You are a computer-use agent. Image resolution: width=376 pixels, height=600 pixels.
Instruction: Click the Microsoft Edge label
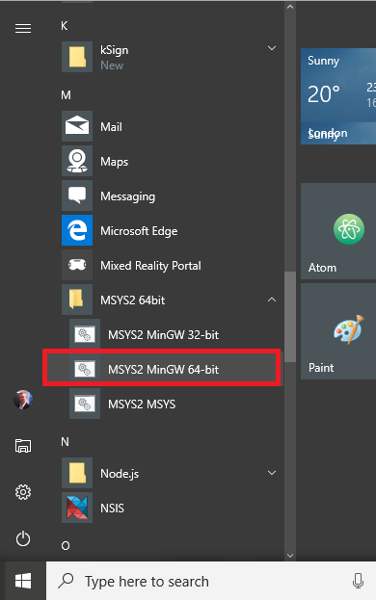click(x=139, y=231)
